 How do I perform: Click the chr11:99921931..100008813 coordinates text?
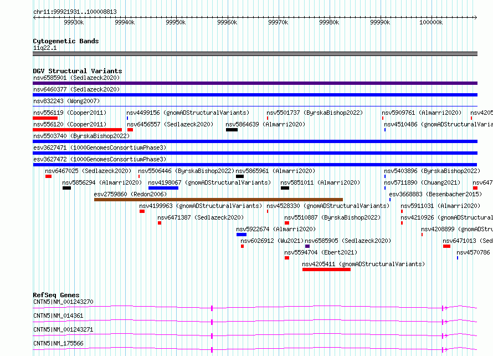click(75, 12)
